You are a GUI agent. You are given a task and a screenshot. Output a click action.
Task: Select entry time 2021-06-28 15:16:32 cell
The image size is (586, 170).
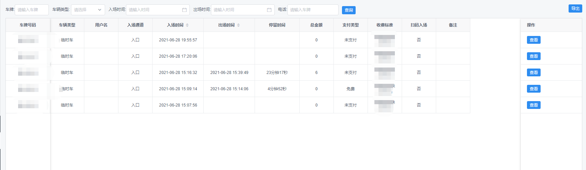[178, 73]
